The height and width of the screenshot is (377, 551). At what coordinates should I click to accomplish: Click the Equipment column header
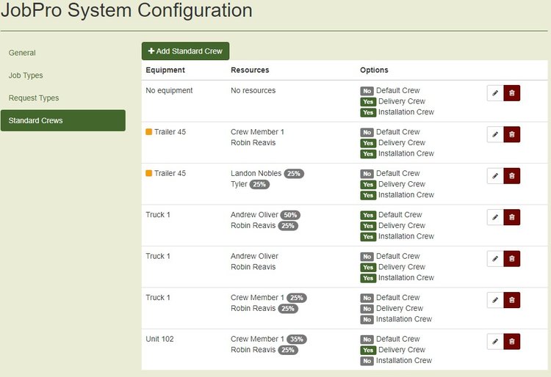click(165, 70)
